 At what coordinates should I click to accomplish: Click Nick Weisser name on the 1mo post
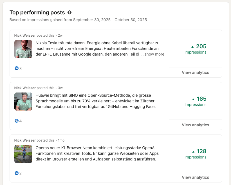25,140
